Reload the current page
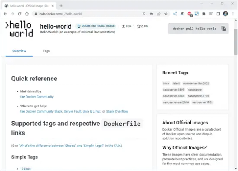Image resolution: width=238 pixels, height=171 pixels. (x=19, y=14)
